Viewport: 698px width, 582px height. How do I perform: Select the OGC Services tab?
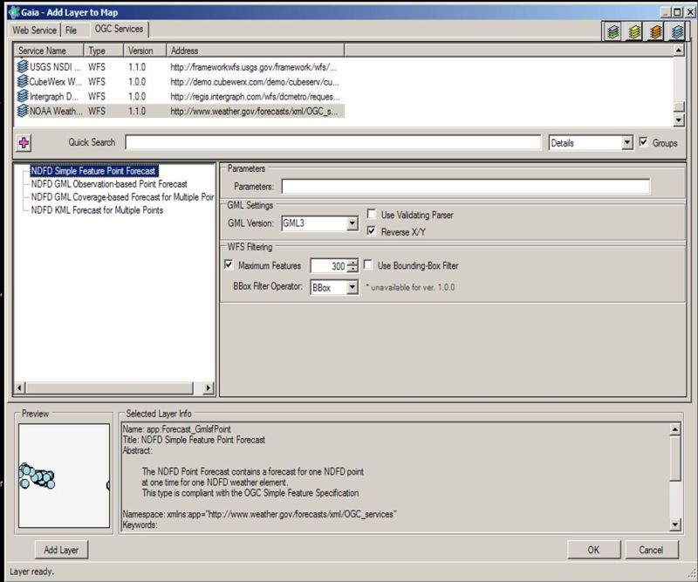(x=119, y=29)
